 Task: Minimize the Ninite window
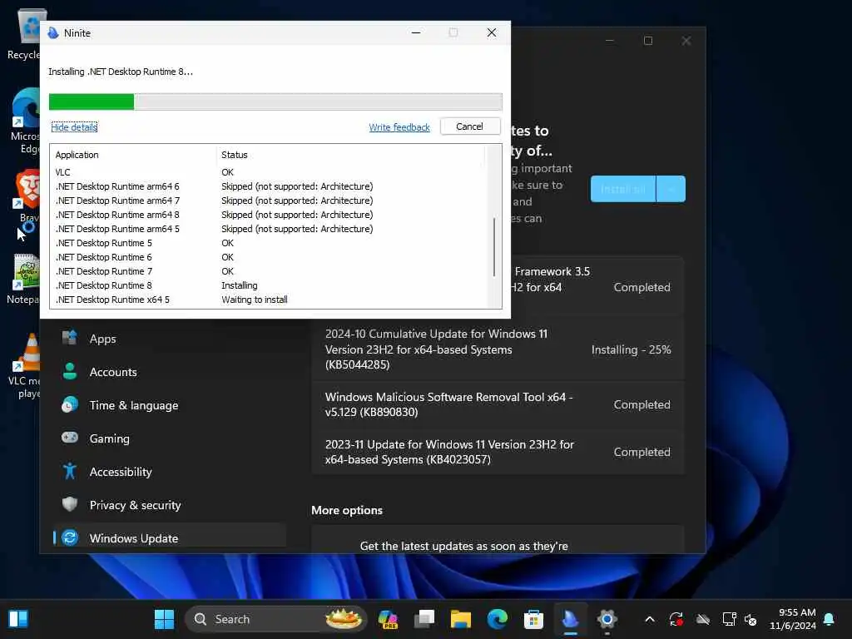coord(416,32)
